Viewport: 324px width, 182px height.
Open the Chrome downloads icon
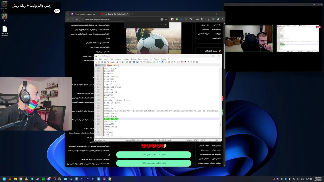tap(209, 19)
